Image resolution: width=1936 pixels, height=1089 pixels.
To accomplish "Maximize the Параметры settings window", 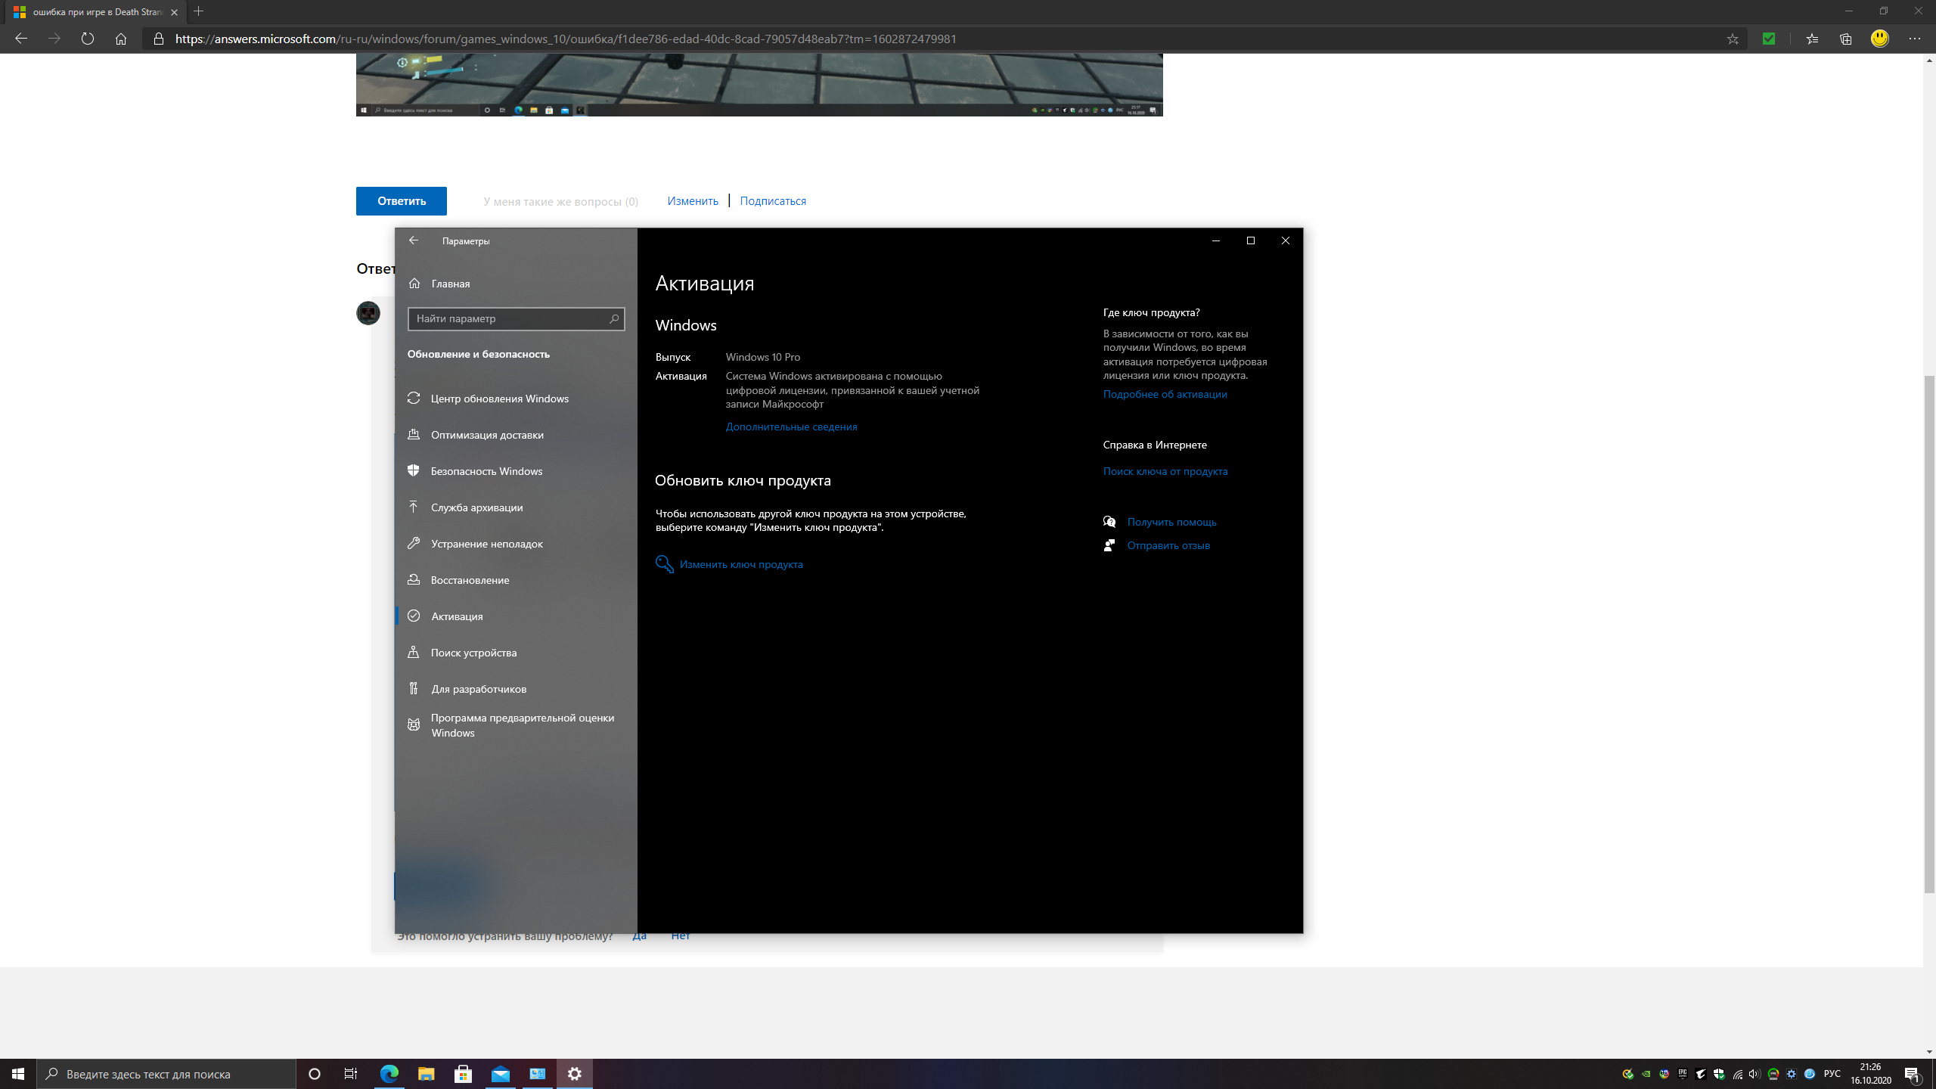I will click(x=1250, y=240).
